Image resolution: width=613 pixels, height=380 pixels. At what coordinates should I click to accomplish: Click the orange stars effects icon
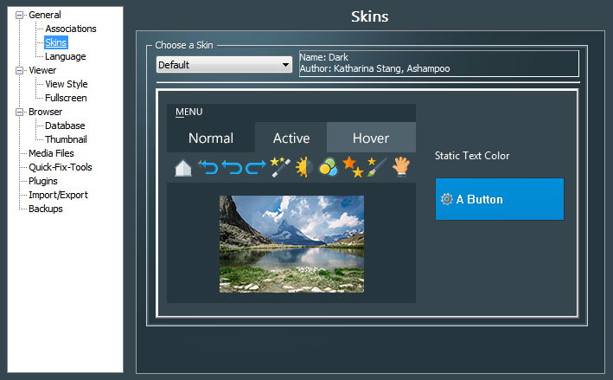(352, 167)
